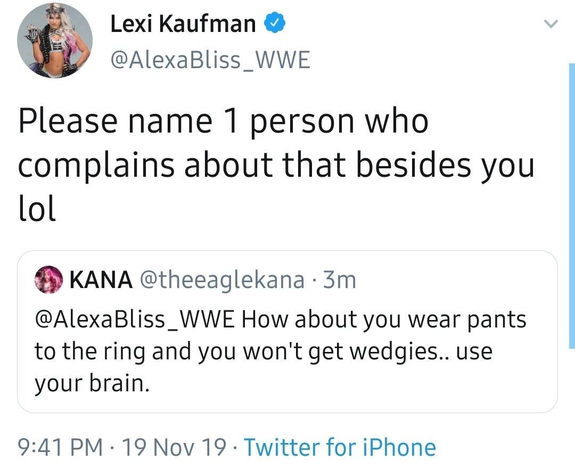The image size is (575, 468).
Task: Open the @theeaglekana handle
Action: 221,280
